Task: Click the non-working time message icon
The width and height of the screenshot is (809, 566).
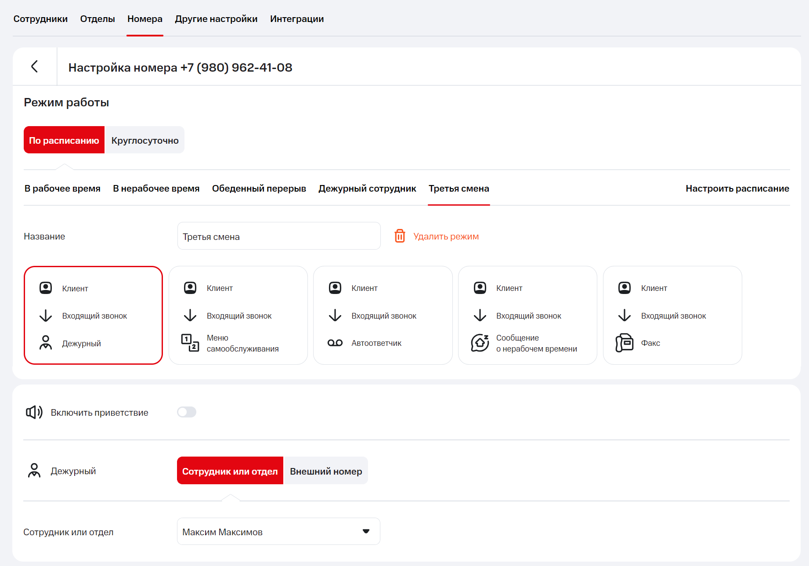Action: 480,343
